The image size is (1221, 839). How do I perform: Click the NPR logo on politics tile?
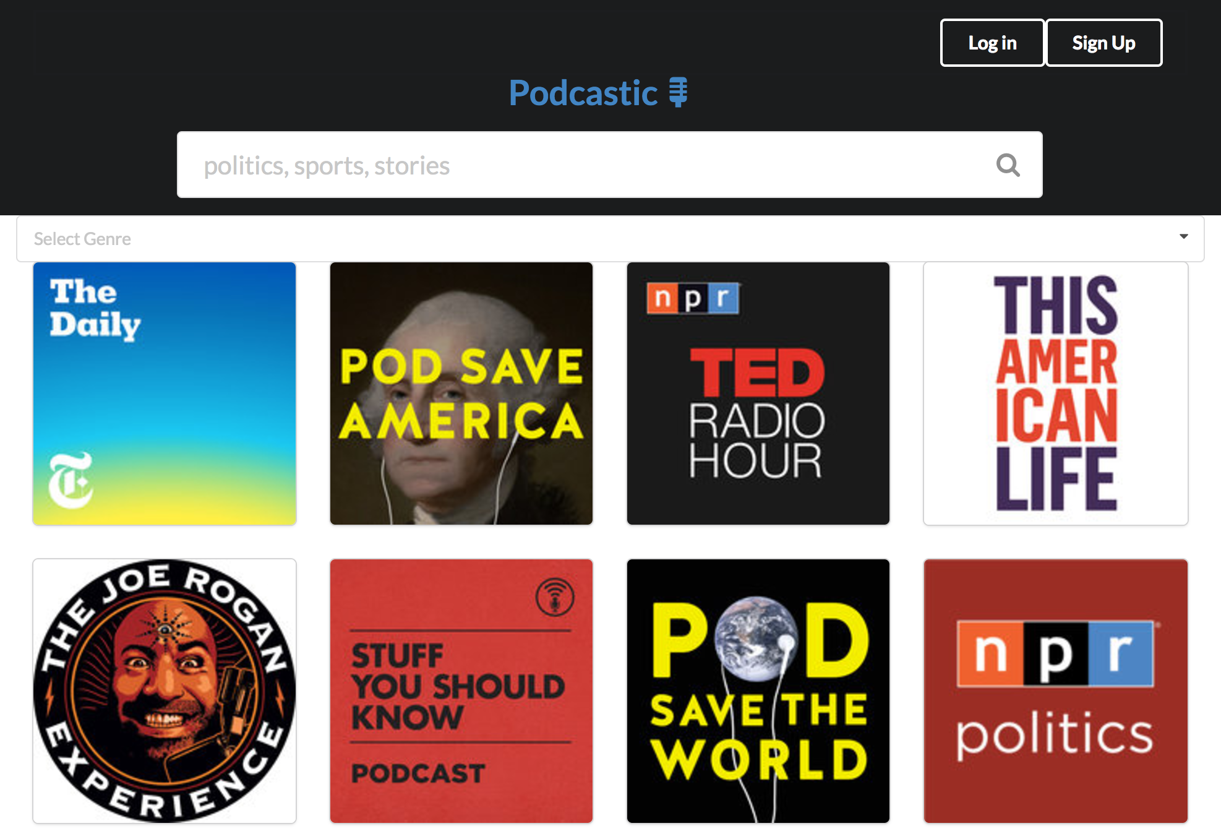(1055, 655)
